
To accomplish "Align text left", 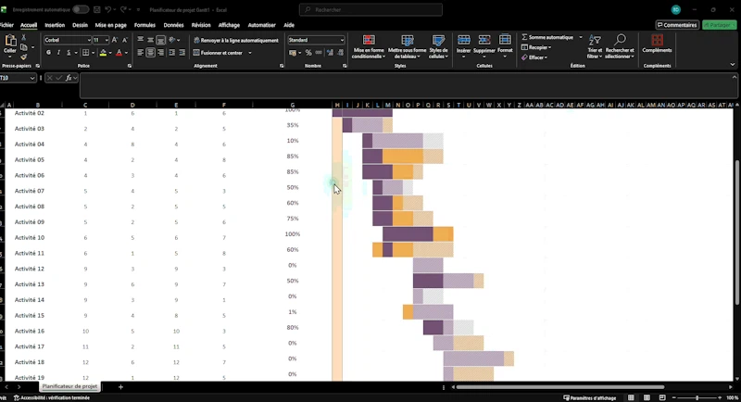I will point(141,53).
